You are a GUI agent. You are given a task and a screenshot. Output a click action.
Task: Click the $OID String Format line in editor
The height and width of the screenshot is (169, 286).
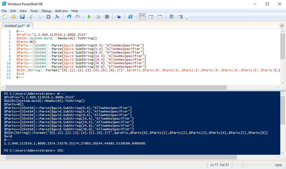point(148,70)
